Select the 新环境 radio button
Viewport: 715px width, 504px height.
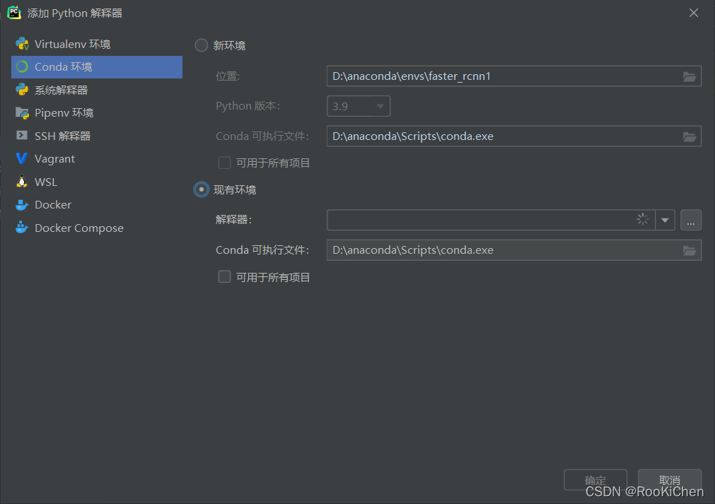201,45
